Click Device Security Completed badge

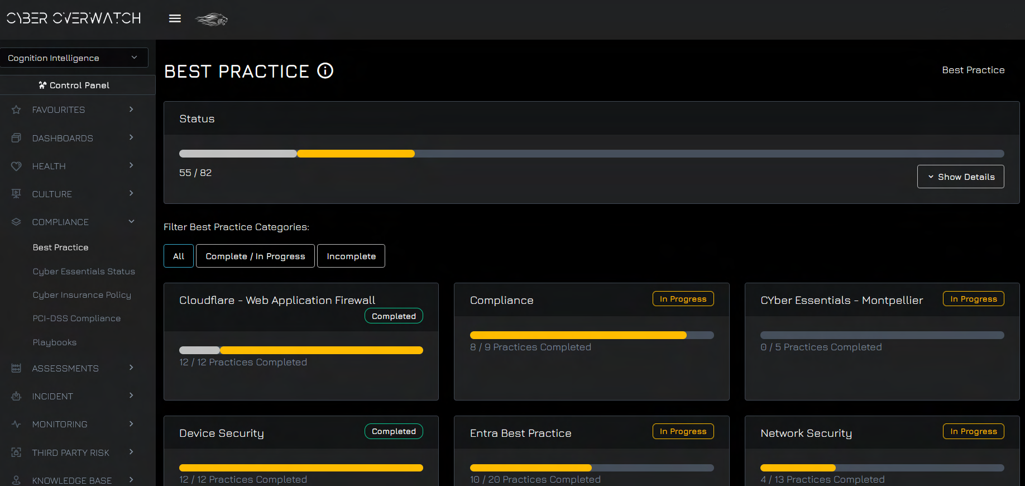coord(394,431)
